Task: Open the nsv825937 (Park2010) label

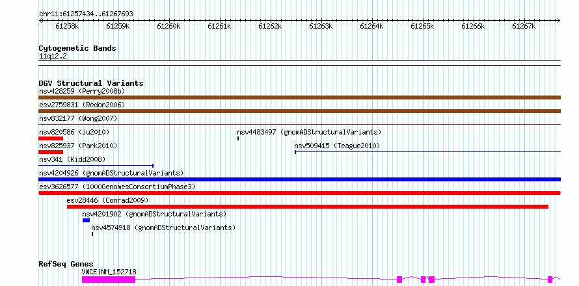Action: pos(78,146)
